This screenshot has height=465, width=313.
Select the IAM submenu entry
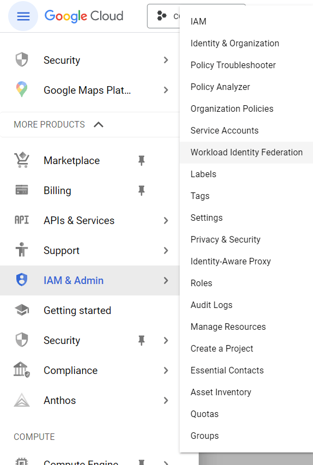(198, 21)
